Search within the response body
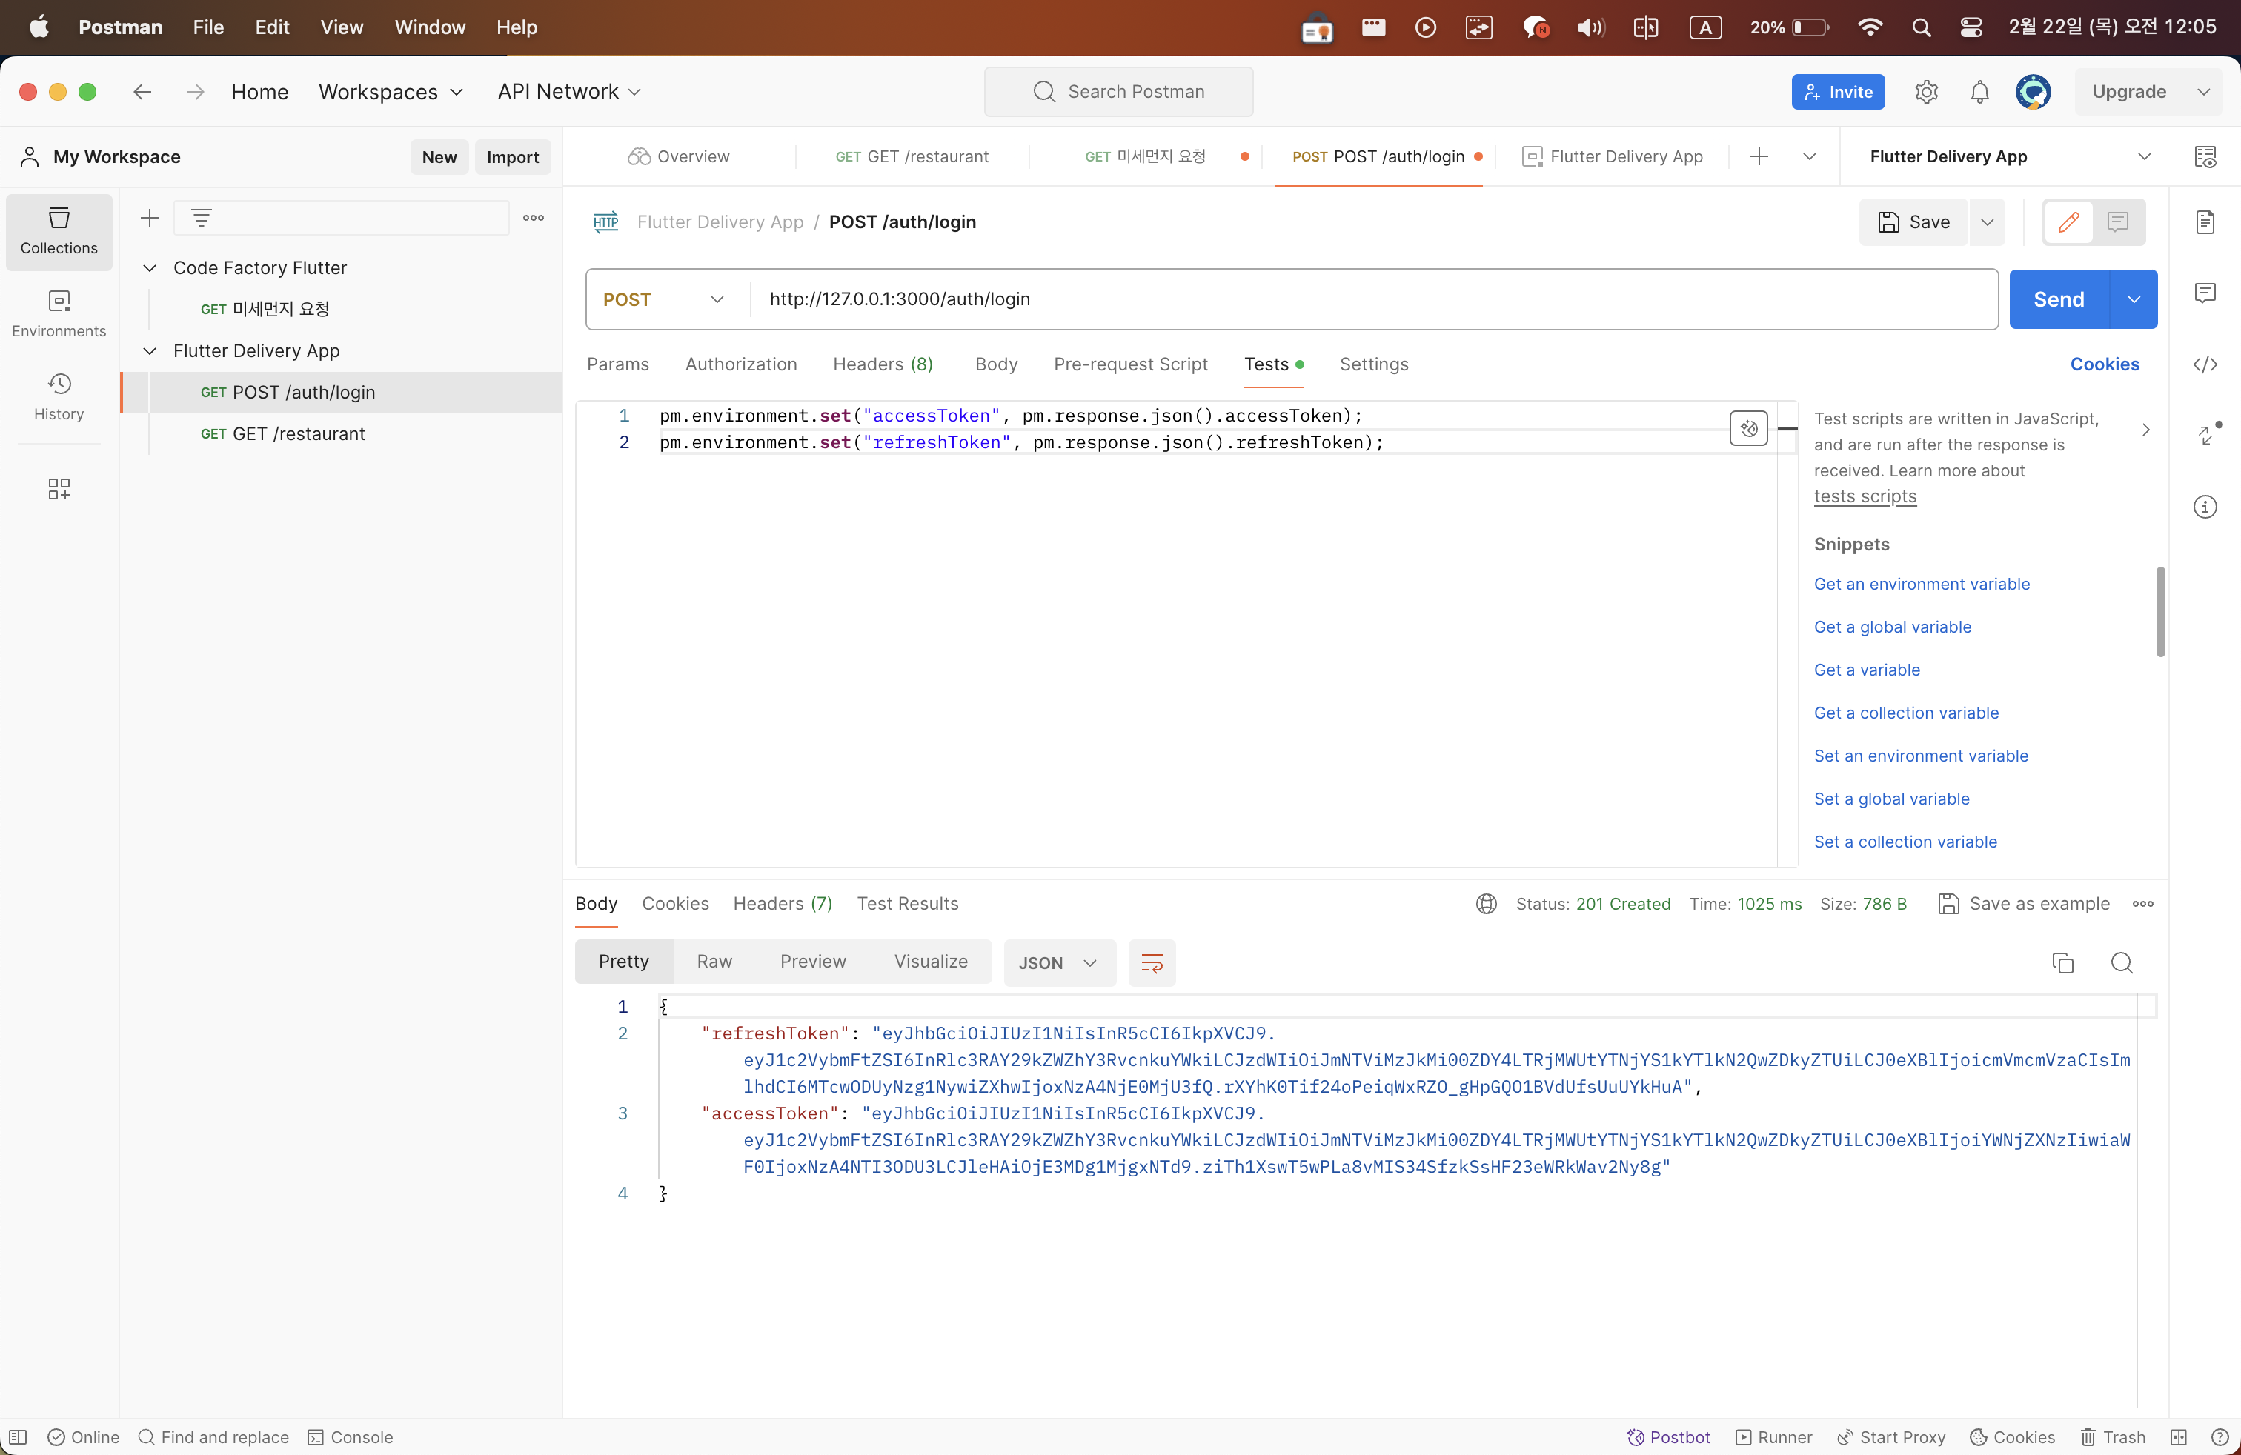Viewport: 2241px width, 1455px height. [2122, 963]
